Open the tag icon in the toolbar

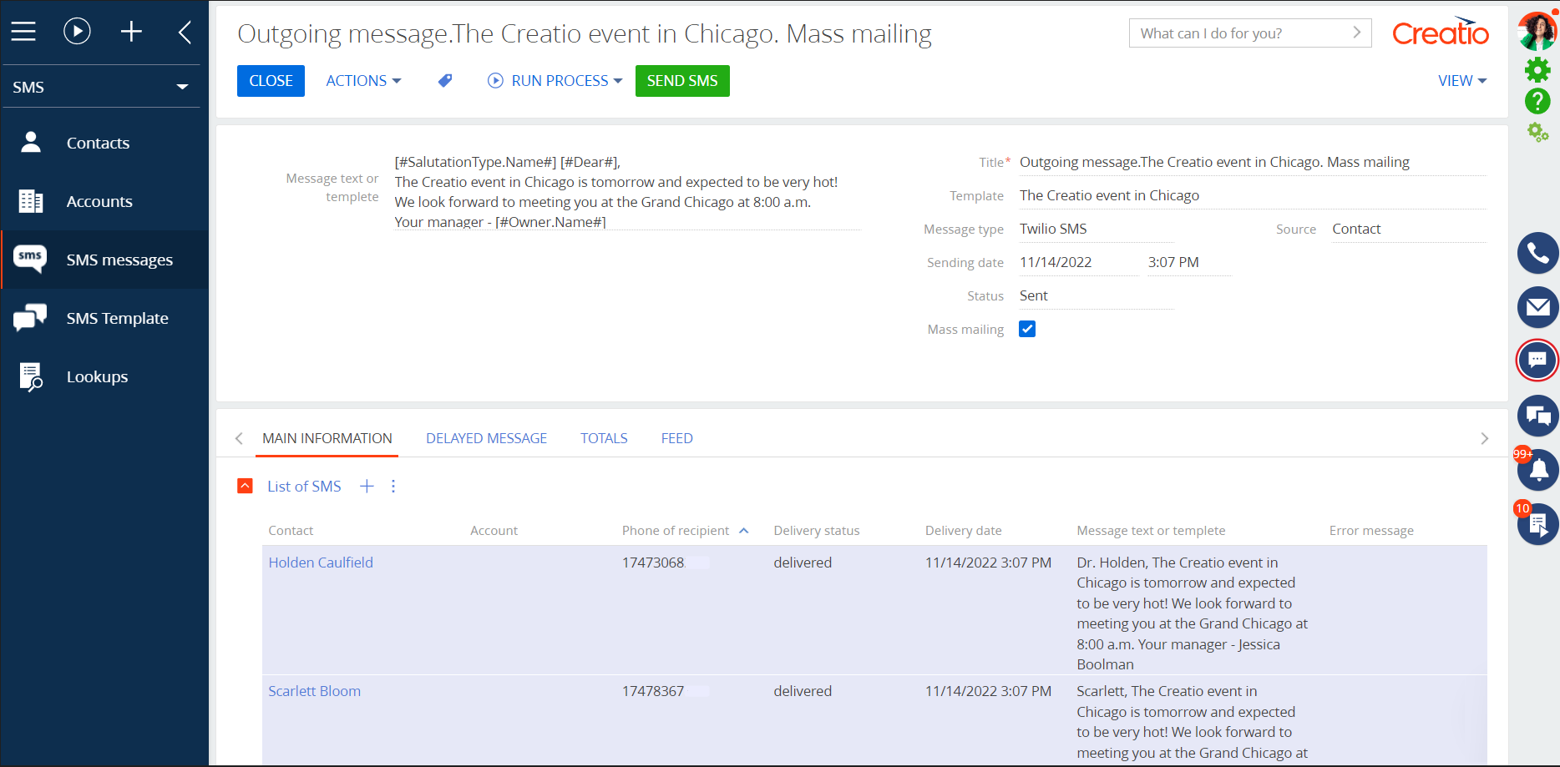(x=444, y=80)
